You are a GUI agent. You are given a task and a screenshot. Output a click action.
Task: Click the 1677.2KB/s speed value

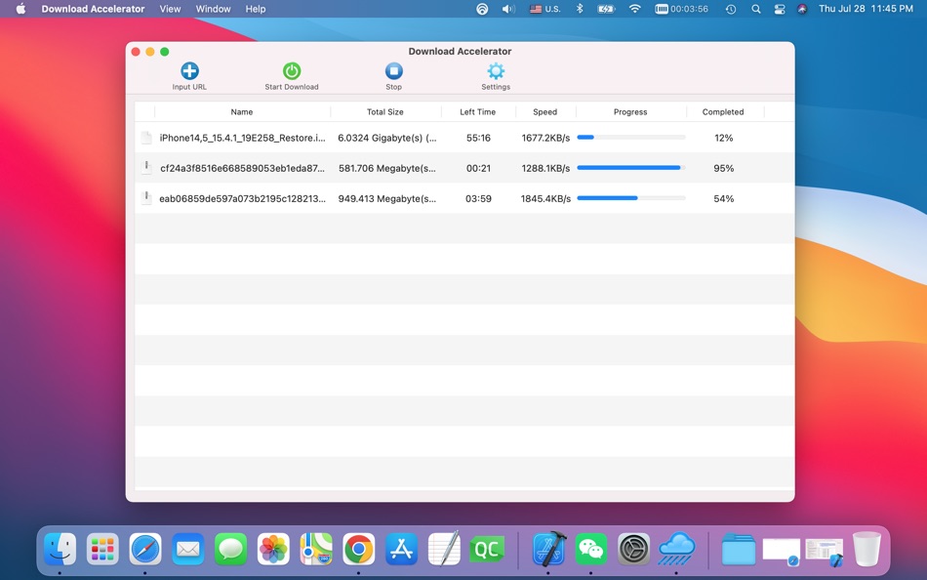coord(545,138)
